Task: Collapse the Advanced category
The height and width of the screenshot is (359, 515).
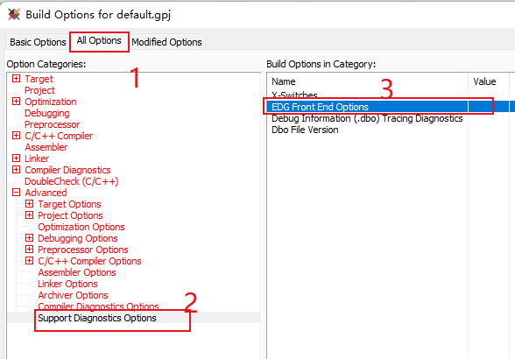Action: pyautogui.click(x=16, y=193)
